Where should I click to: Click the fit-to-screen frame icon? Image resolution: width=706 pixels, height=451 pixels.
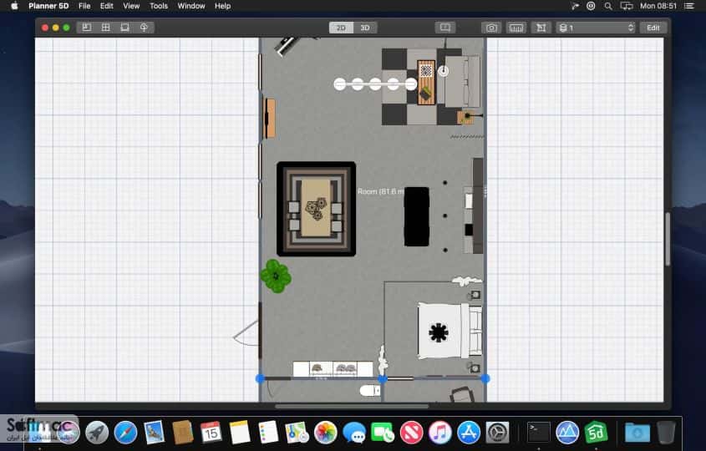click(x=541, y=28)
